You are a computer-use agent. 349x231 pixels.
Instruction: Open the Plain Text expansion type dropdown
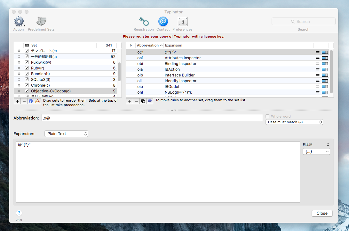[x=66, y=134]
